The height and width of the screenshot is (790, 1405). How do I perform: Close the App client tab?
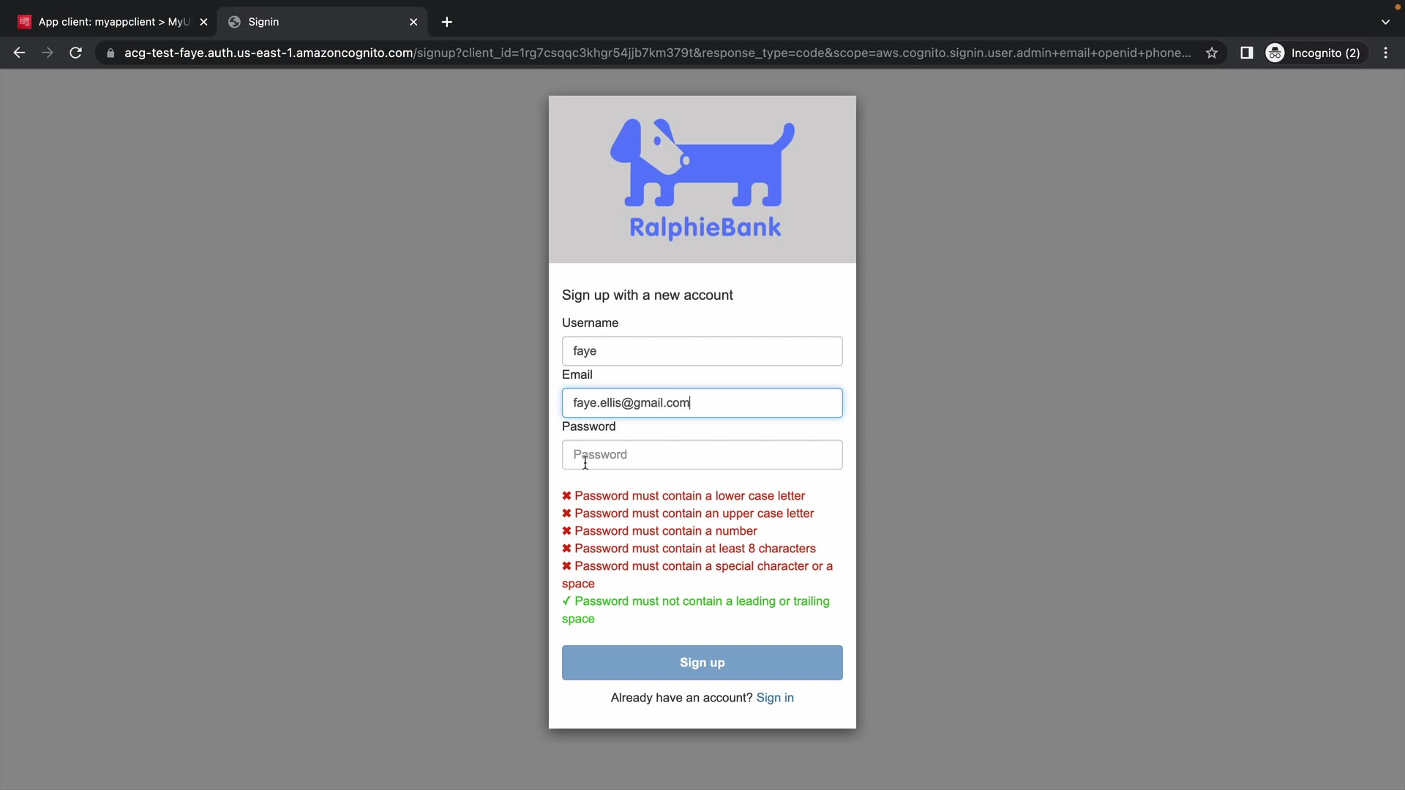[203, 22]
